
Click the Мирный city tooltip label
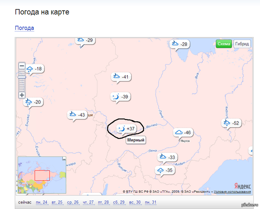click(x=136, y=140)
